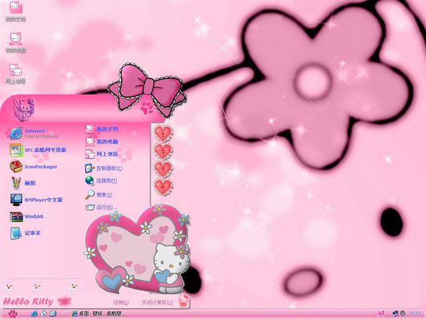Click Internet Explorer quick launch icon
The height and width of the screenshot is (319, 426).
point(34,314)
